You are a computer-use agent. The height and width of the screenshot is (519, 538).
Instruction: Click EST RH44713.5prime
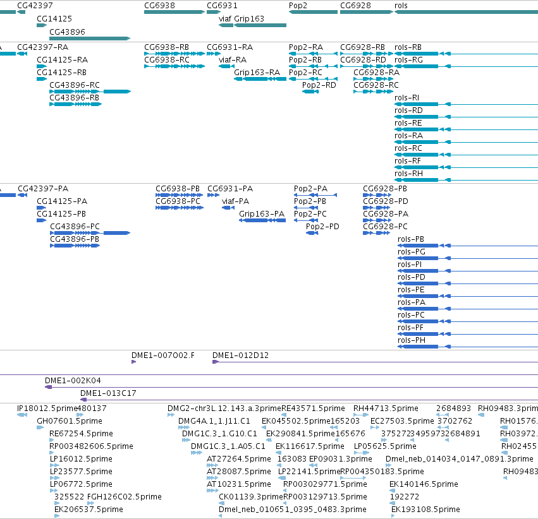point(361,415)
